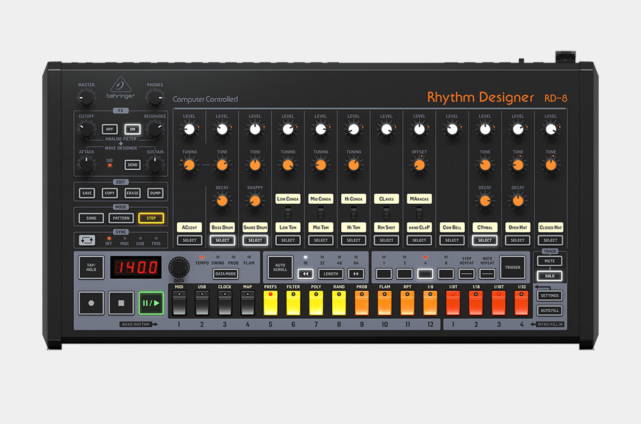Flip the Hi Conga / Hi Tom switch
The height and width of the screenshot is (424, 641).
pyautogui.click(x=354, y=214)
